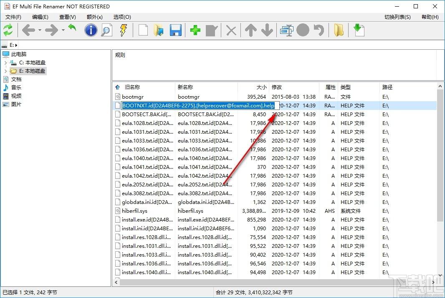Open the 文件(F) menu
Viewport: 445px width, 298px height.
(x=13, y=17)
